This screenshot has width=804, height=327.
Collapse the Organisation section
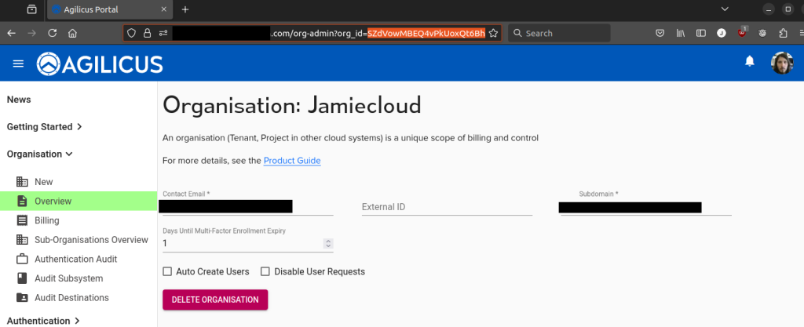coord(39,154)
